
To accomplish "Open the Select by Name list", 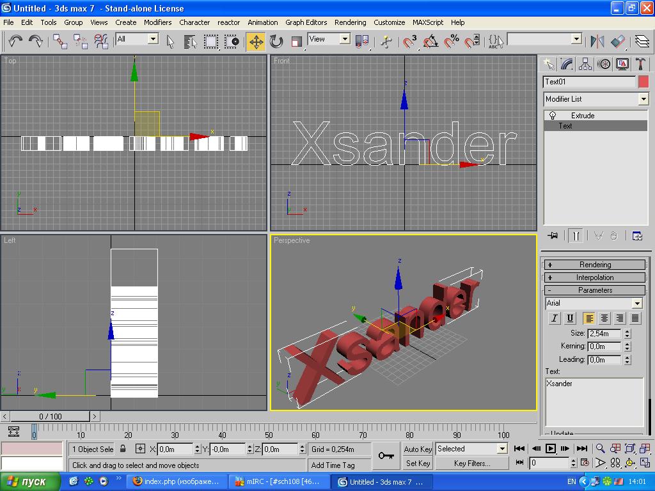I will pos(190,42).
